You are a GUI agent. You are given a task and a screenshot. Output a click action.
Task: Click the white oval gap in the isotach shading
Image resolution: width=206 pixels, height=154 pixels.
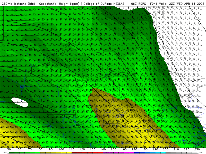20,102
